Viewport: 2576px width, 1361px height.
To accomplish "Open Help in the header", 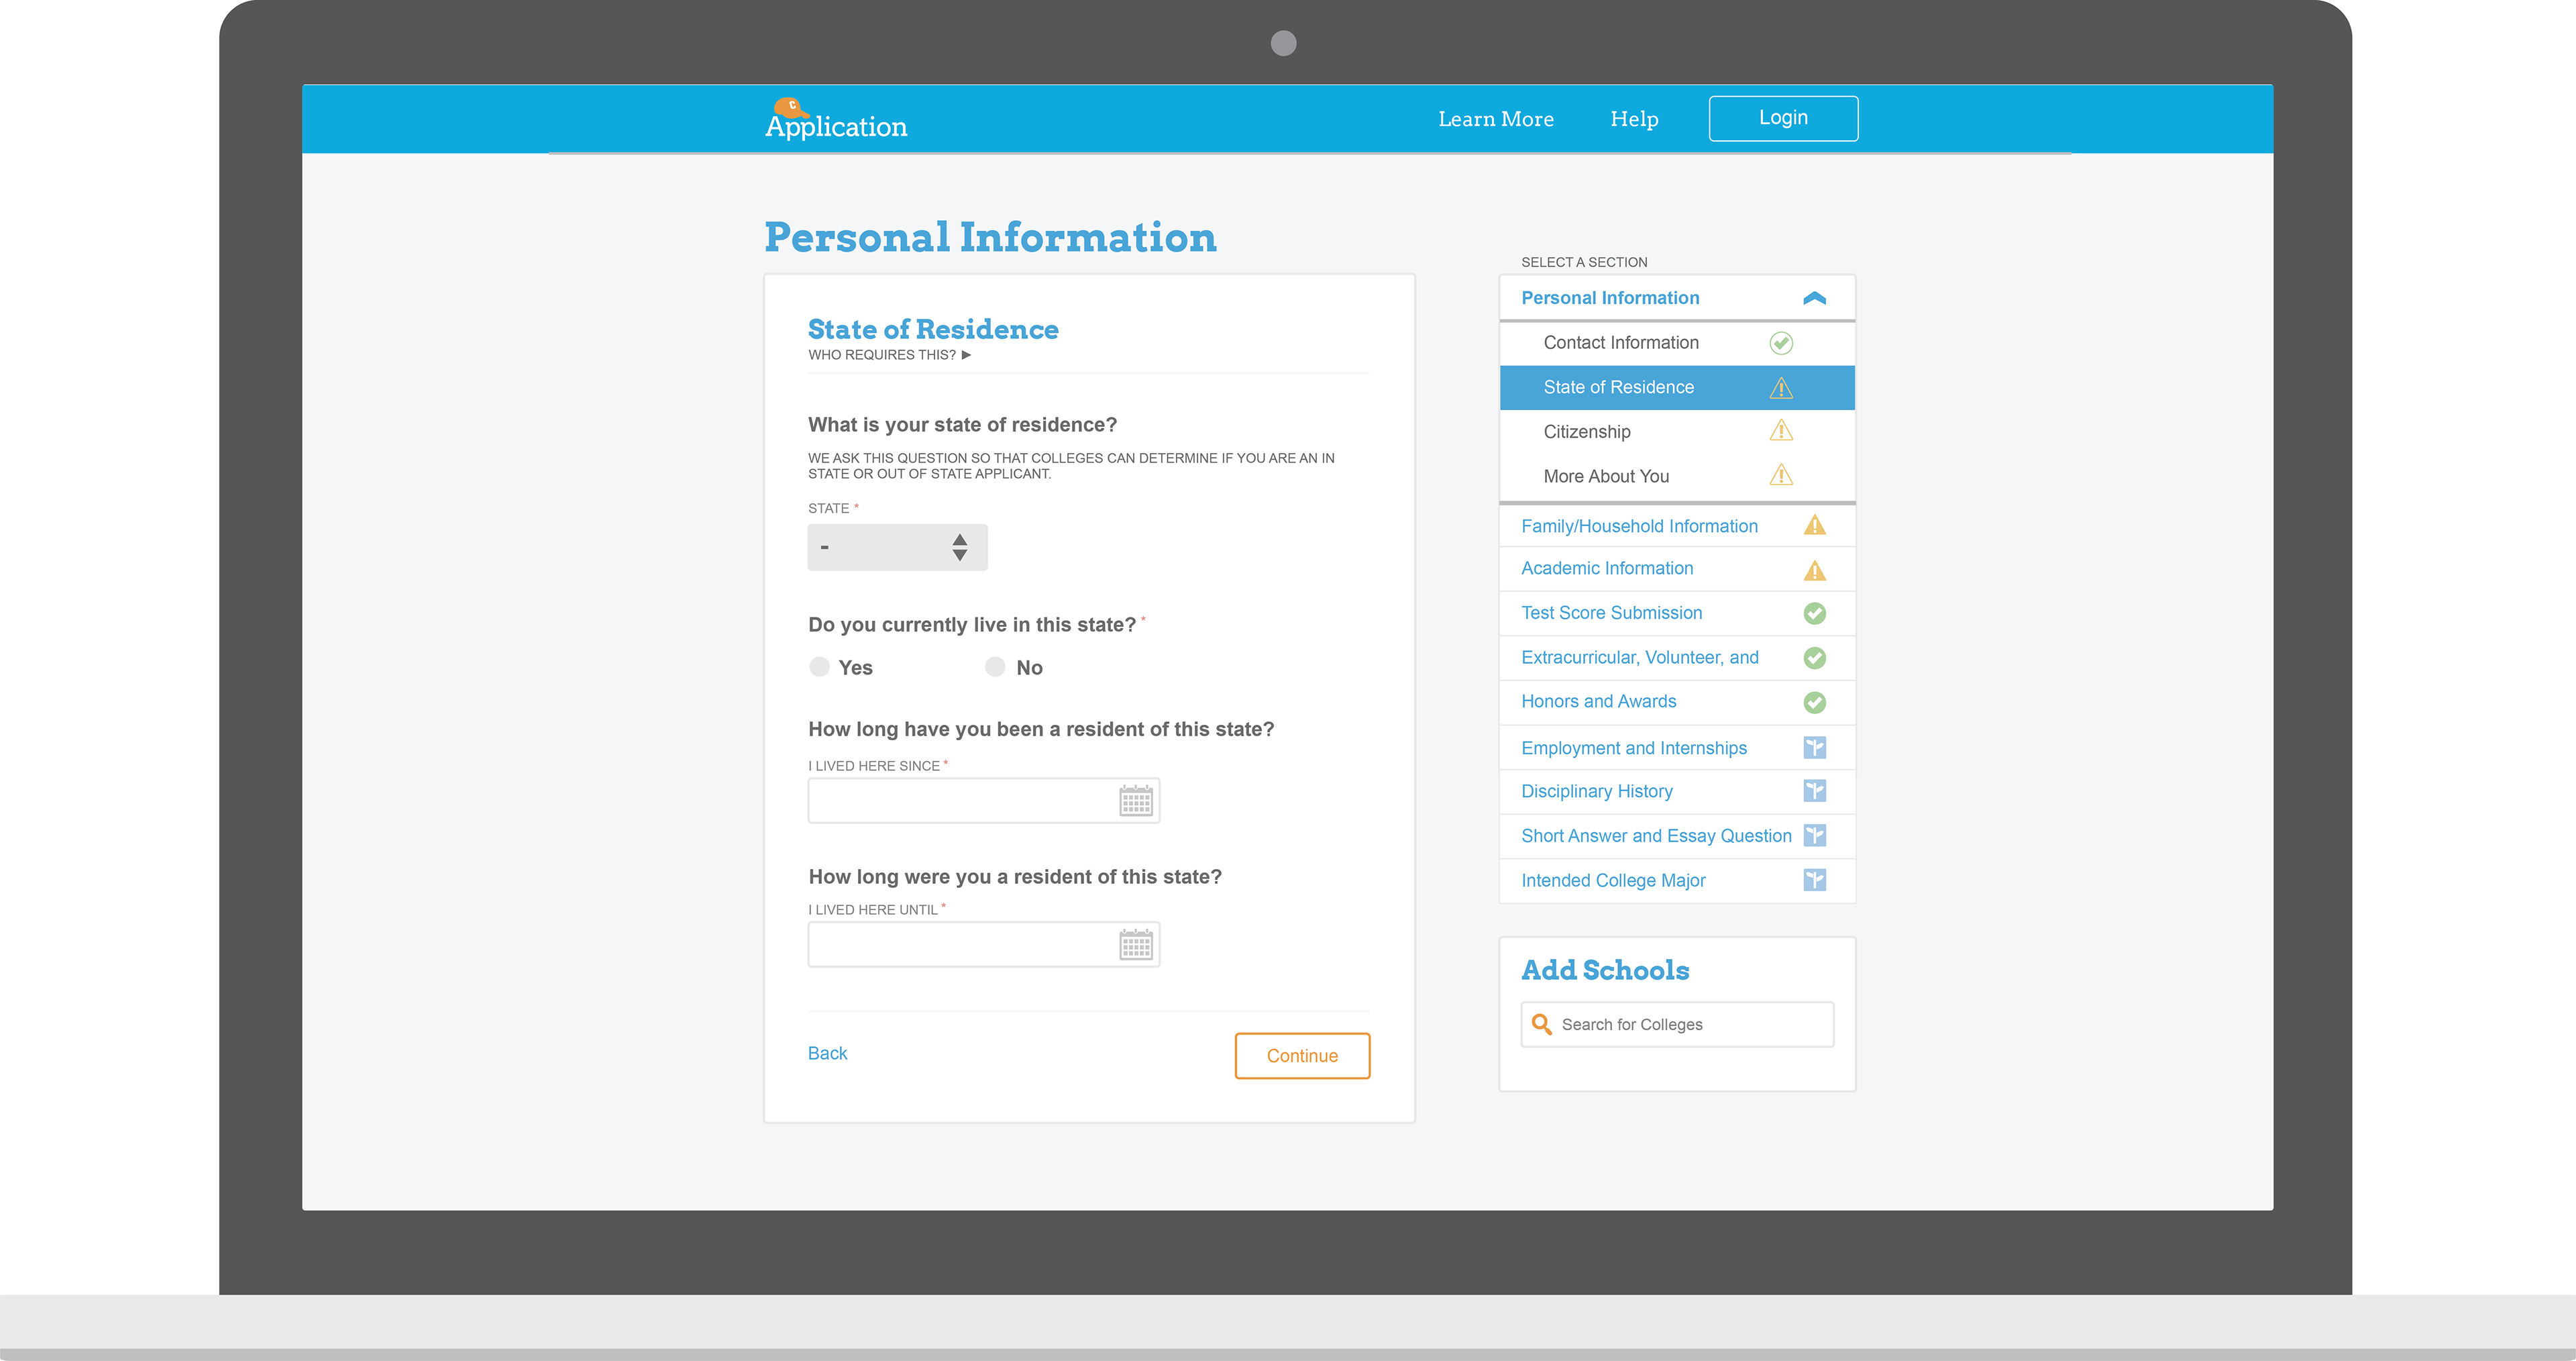I will [1634, 119].
